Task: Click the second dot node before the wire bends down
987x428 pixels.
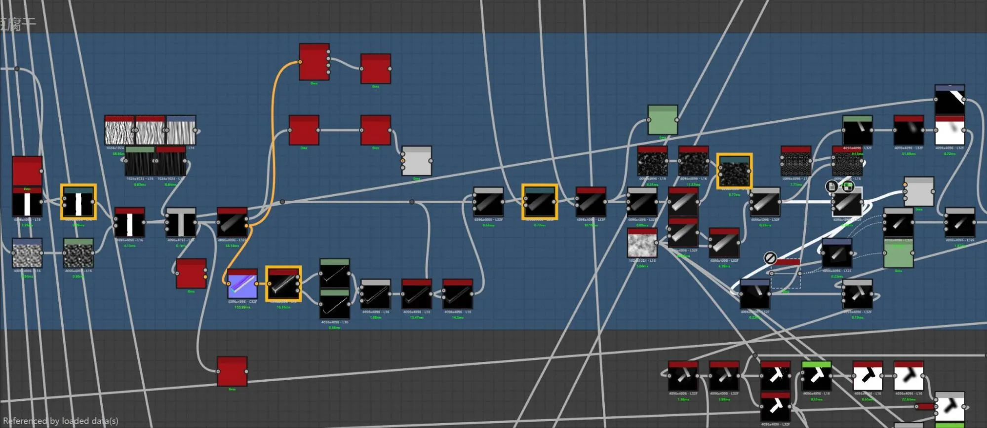Action: [412, 202]
